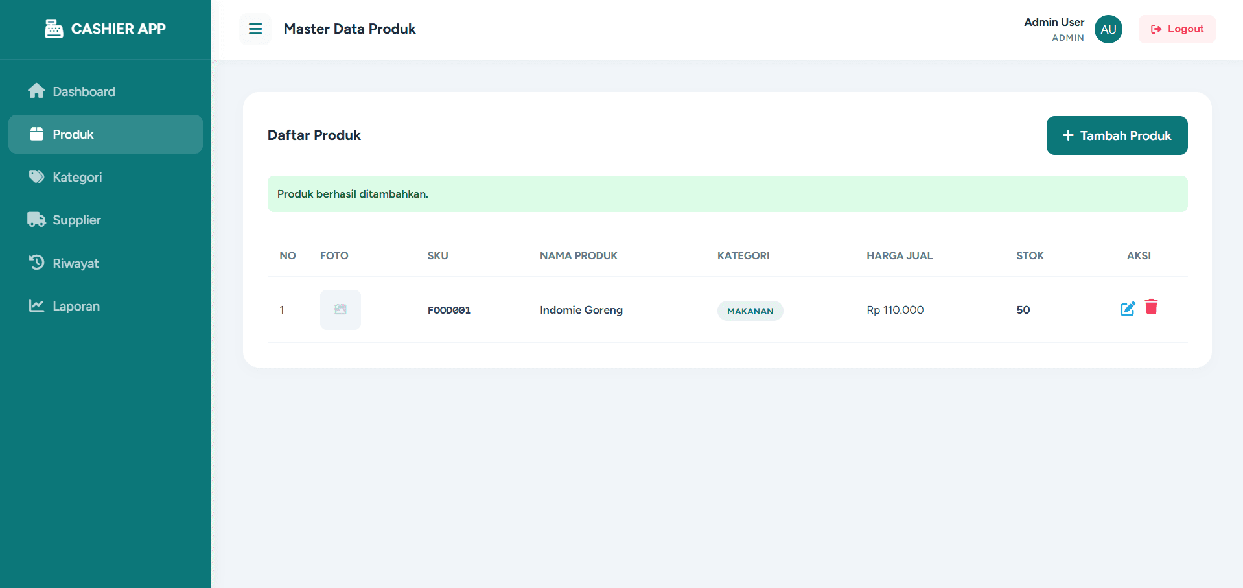The image size is (1243, 588).
Task: Click the AU user avatar
Action: click(1108, 29)
